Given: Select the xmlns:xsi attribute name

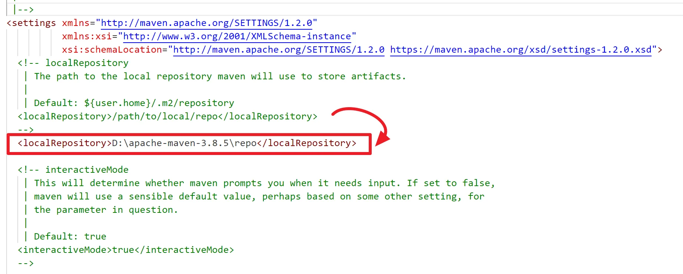Looking at the screenshot, I should (x=87, y=36).
